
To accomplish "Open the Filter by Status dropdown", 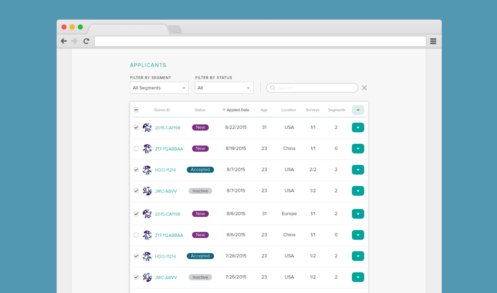I will tap(224, 88).
